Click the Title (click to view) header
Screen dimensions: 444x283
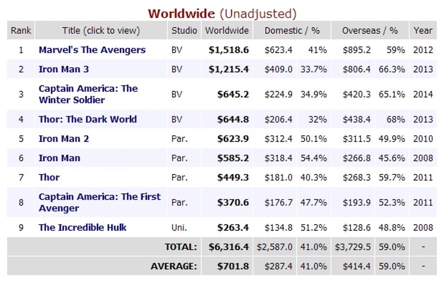click(x=101, y=30)
